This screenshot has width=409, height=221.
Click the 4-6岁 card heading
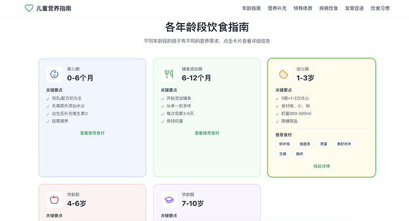coord(76,204)
